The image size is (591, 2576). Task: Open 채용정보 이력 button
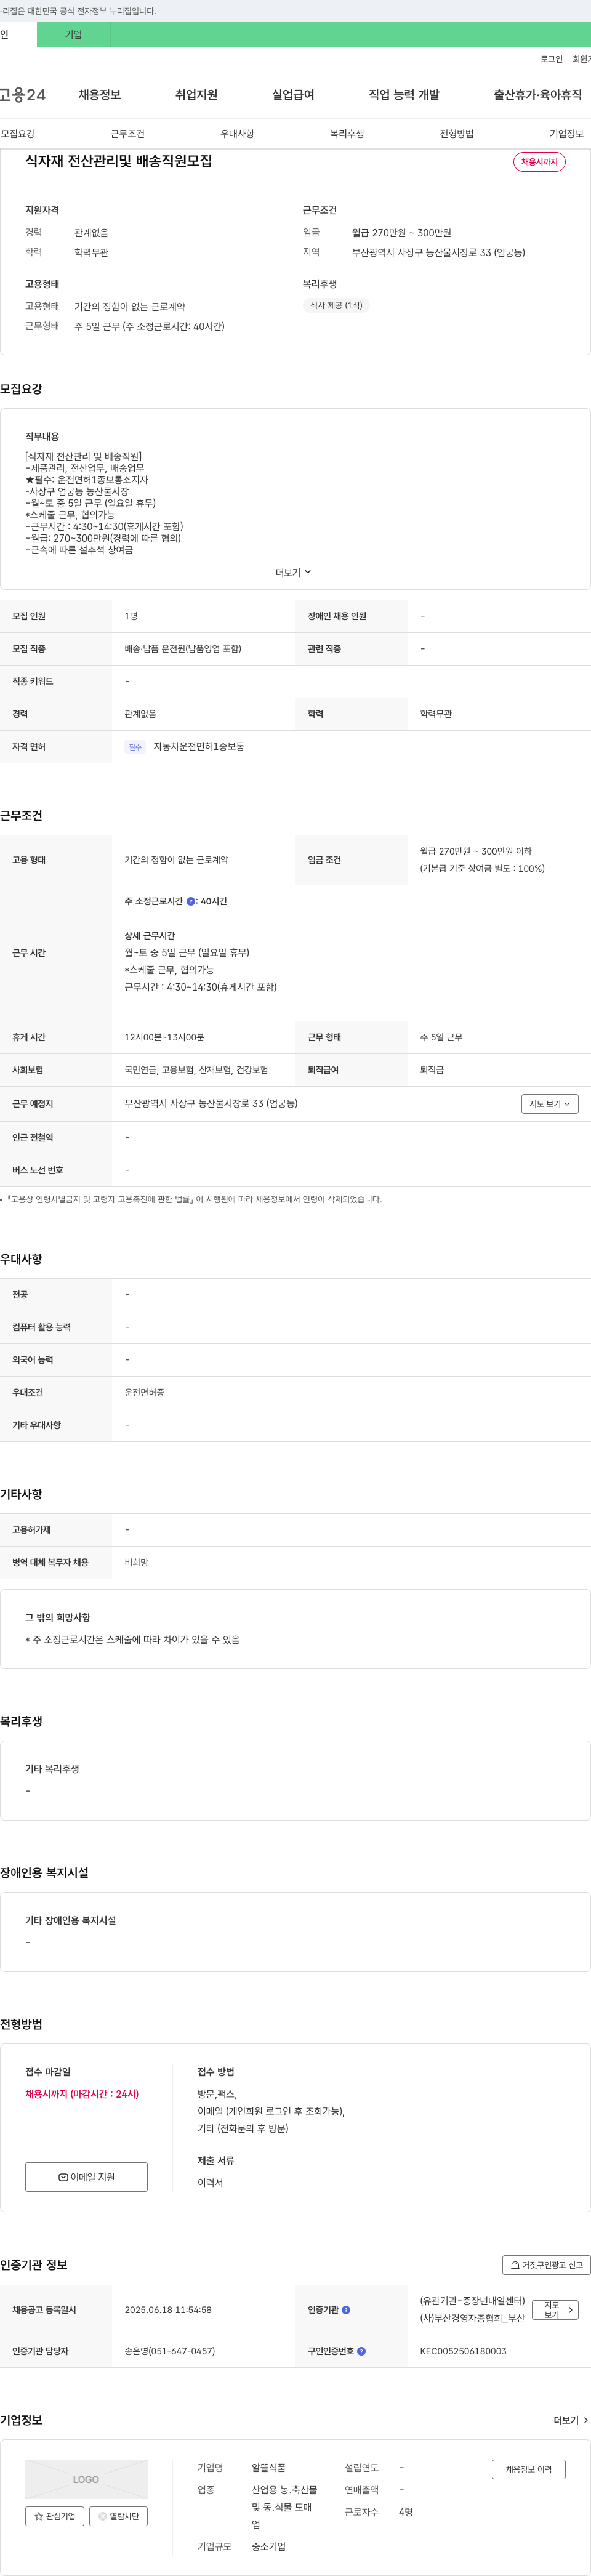[528, 2469]
